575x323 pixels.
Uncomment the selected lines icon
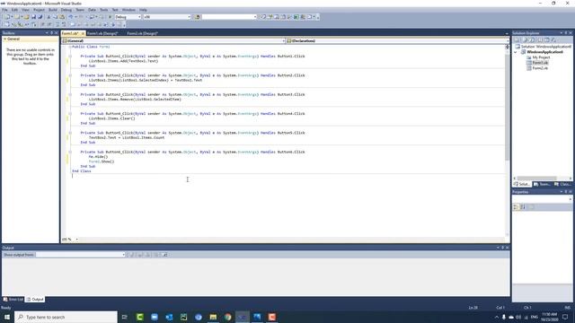pos(64,24)
